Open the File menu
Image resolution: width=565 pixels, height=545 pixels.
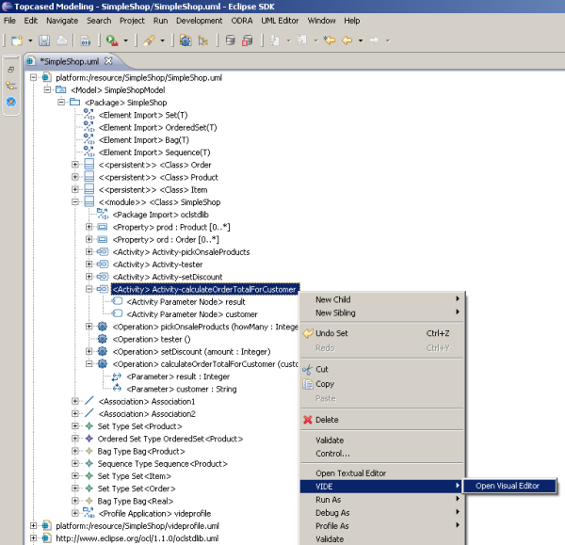tap(9, 21)
